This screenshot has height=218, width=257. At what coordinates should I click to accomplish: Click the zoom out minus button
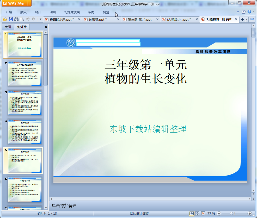[219, 213]
